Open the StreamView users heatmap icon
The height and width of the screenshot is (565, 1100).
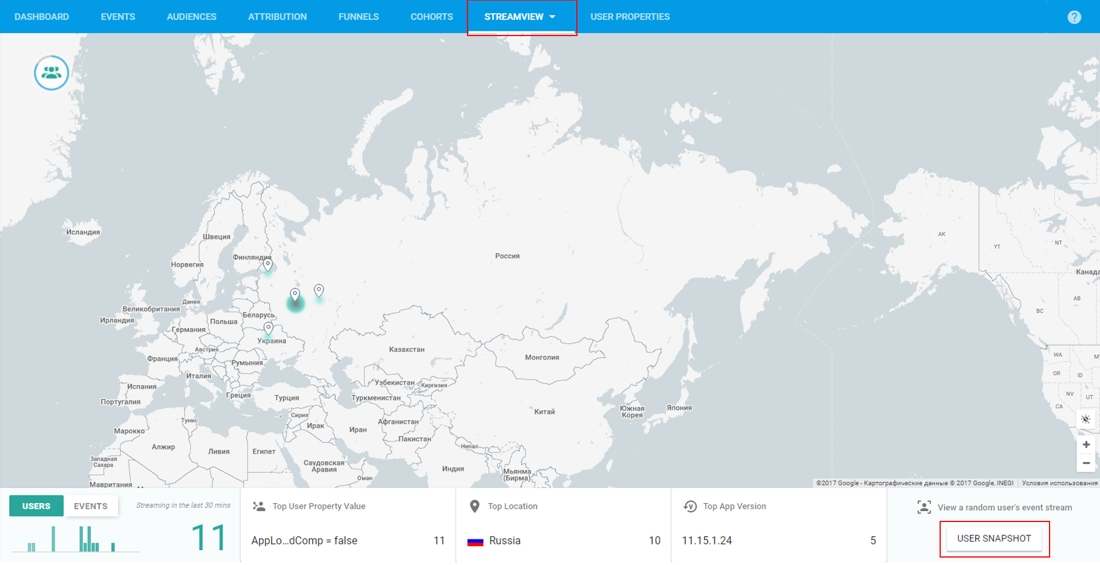51,73
